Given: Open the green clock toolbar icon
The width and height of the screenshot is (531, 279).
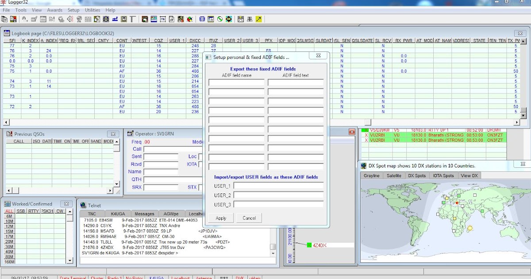Looking at the screenshot, I should (219, 19).
